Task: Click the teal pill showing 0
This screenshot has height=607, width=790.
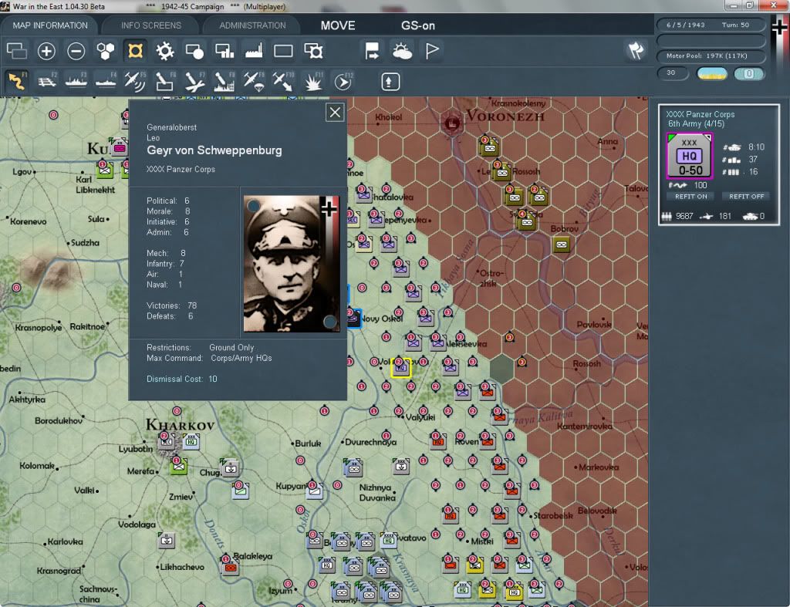Action: (749, 74)
